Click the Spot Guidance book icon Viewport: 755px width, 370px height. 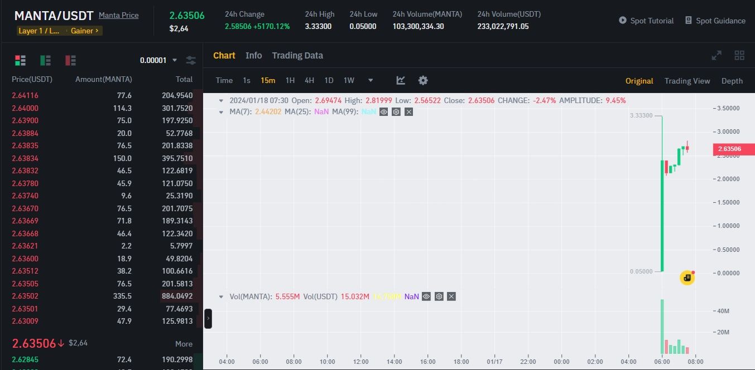tap(689, 20)
